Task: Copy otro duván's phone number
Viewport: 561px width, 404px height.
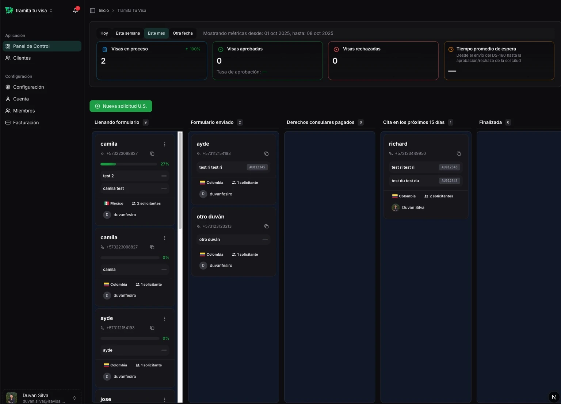Action: (266, 226)
